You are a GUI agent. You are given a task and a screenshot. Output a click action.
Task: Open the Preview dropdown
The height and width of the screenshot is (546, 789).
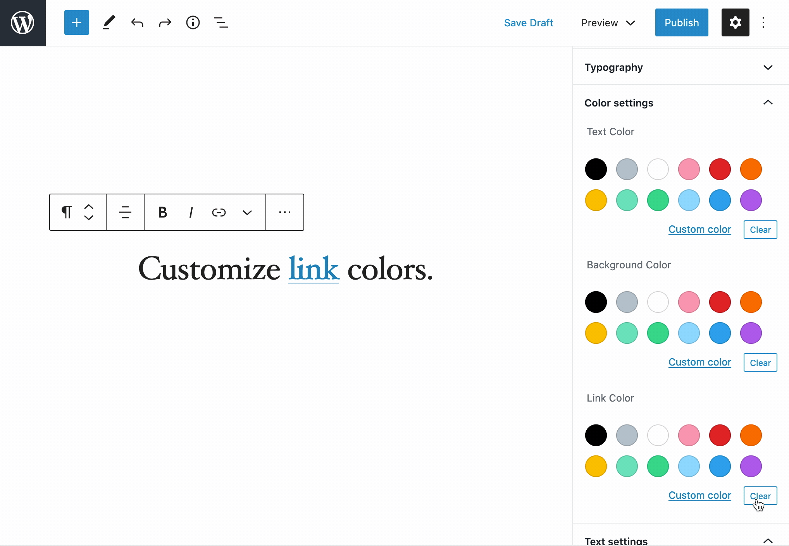tap(608, 23)
